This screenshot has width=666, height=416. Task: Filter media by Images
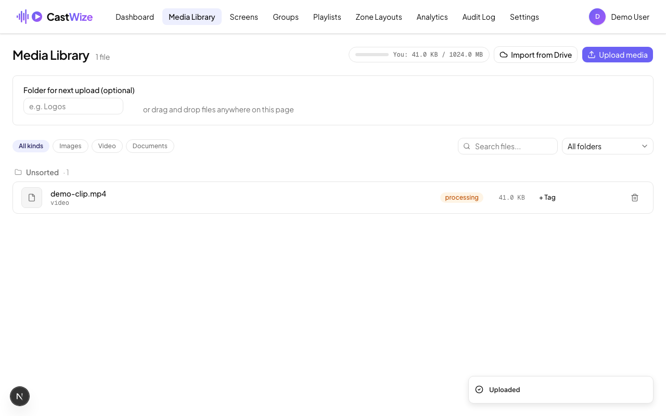70,146
